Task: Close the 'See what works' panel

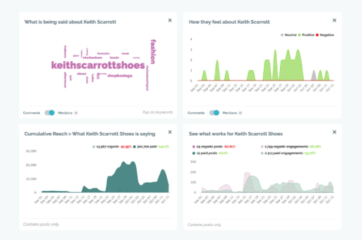Action: click(334, 133)
